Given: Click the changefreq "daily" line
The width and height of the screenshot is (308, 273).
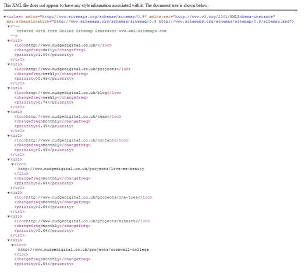Looking at the screenshot, I should pyautogui.click(x=49, y=50).
